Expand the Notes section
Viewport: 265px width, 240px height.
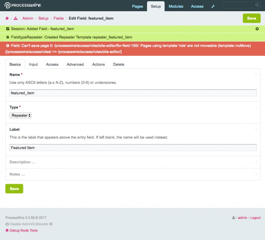[17, 174]
